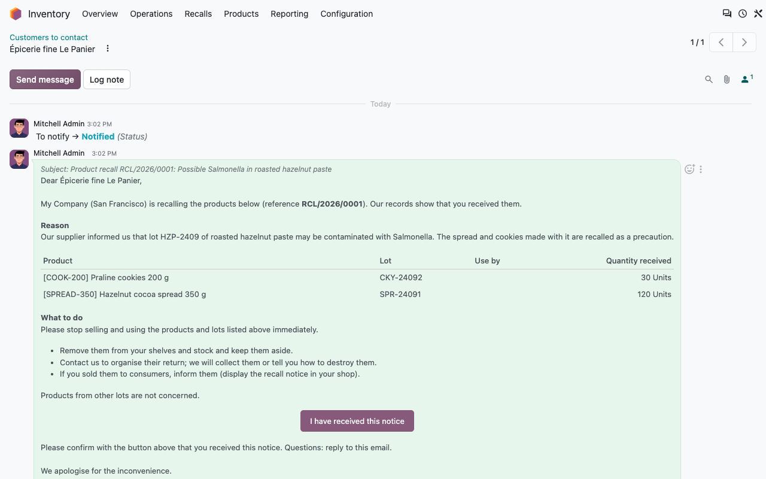Expand the Configuration menu
766x479 pixels.
click(346, 14)
